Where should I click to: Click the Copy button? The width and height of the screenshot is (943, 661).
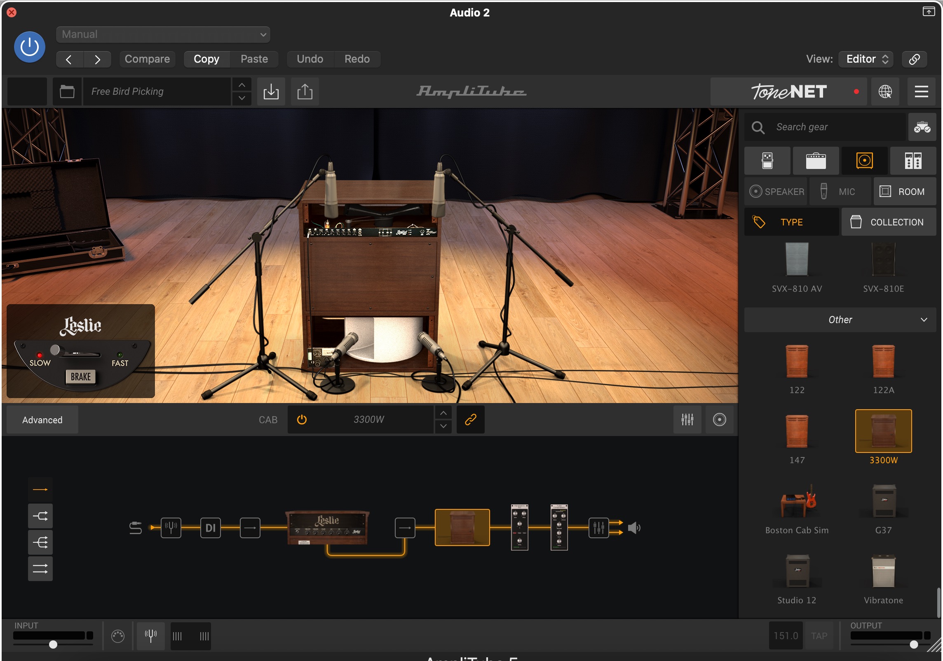tap(206, 59)
